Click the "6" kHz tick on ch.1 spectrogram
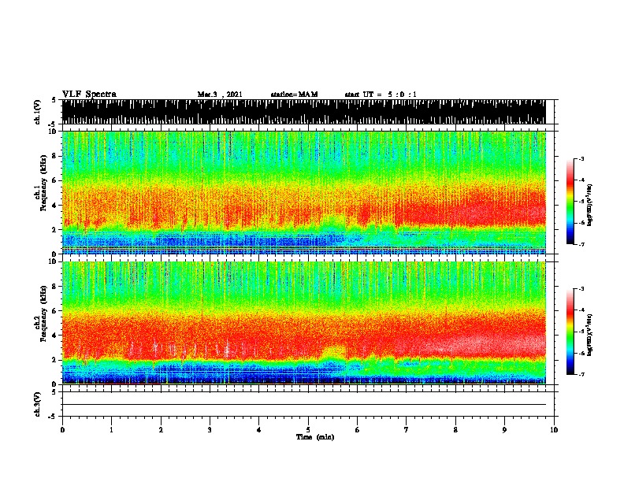The width and height of the screenshot is (624, 482). [56, 180]
